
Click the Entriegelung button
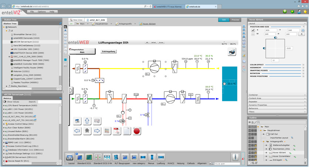coord(109,52)
